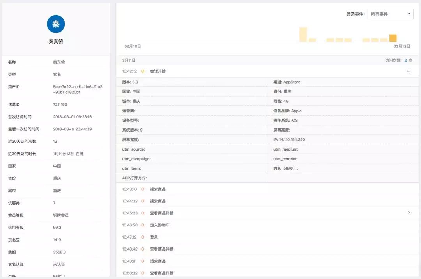Click the 网络: 4G session field
Viewport: 421px width, 279px height.
(x=343, y=101)
